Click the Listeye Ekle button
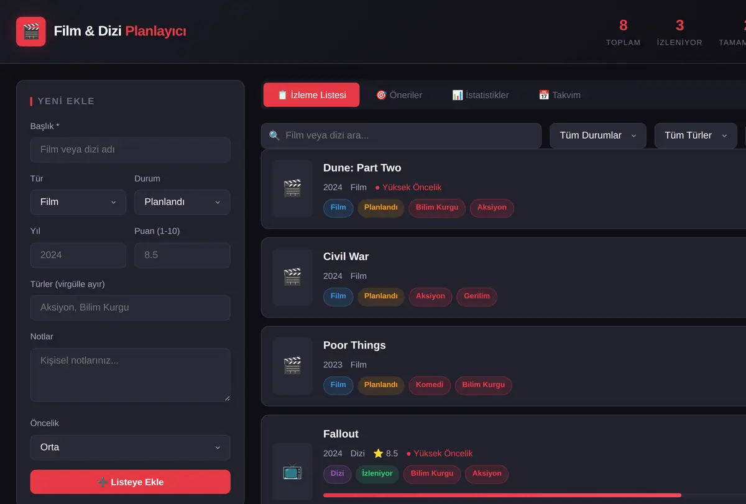The width and height of the screenshot is (746, 504). (131, 482)
